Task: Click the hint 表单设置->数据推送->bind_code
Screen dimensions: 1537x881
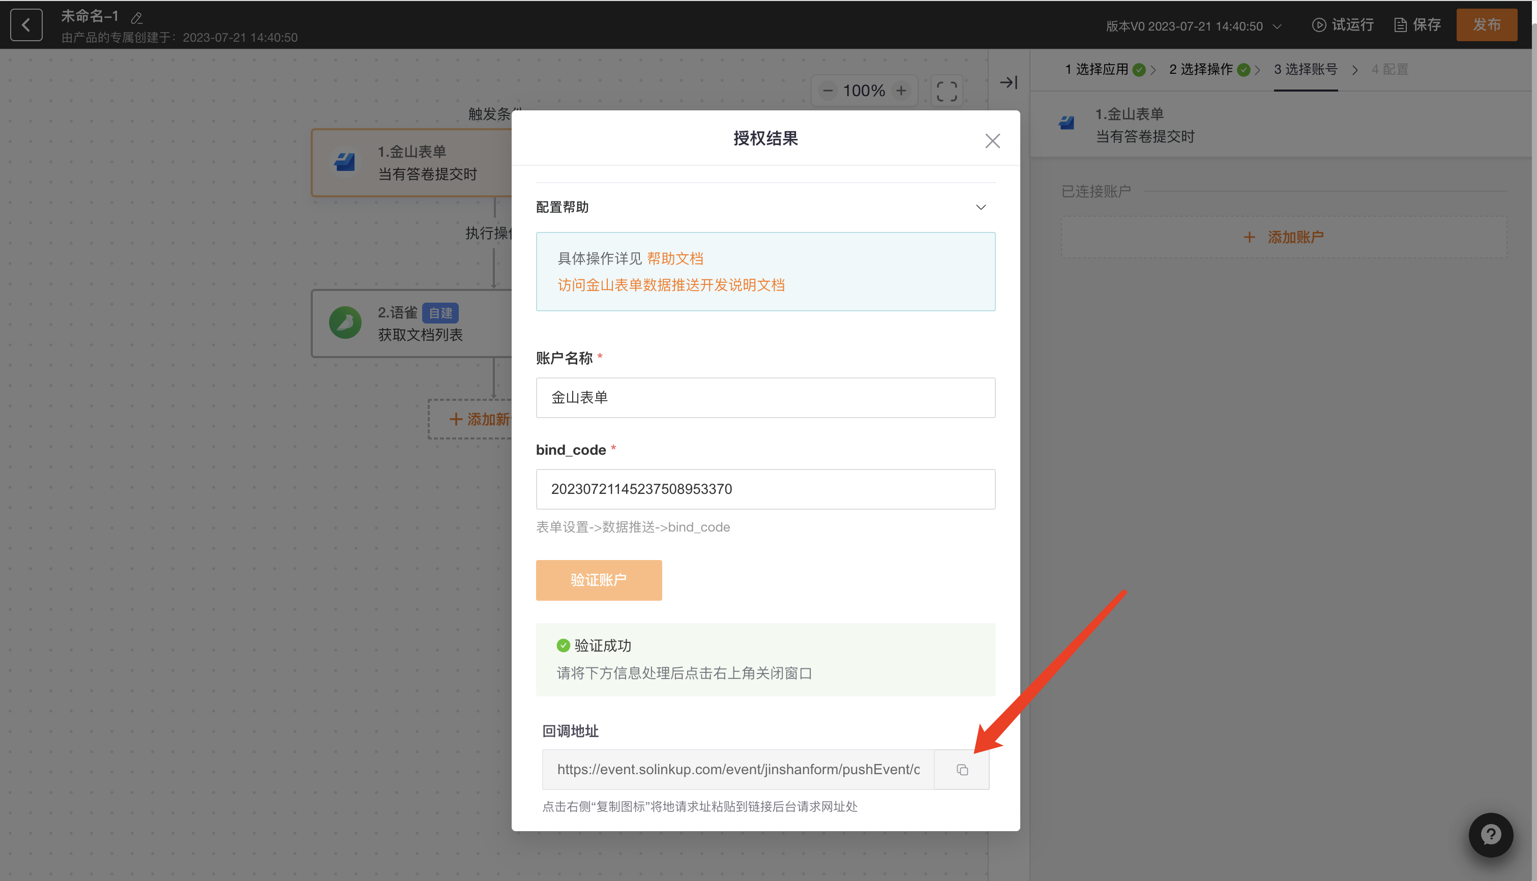Action: pos(633,527)
